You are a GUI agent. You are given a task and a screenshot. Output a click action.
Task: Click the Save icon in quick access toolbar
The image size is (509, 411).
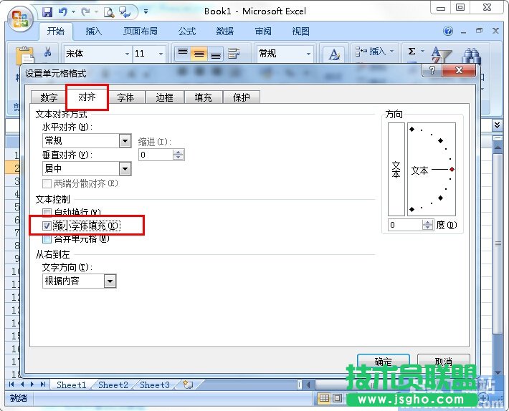pos(47,11)
